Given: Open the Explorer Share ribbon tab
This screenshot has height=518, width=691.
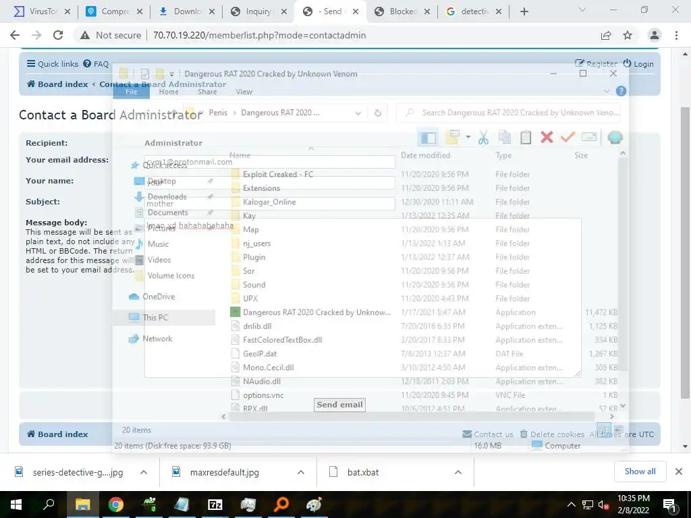Looking at the screenshot, I should (x=207, y=92).
